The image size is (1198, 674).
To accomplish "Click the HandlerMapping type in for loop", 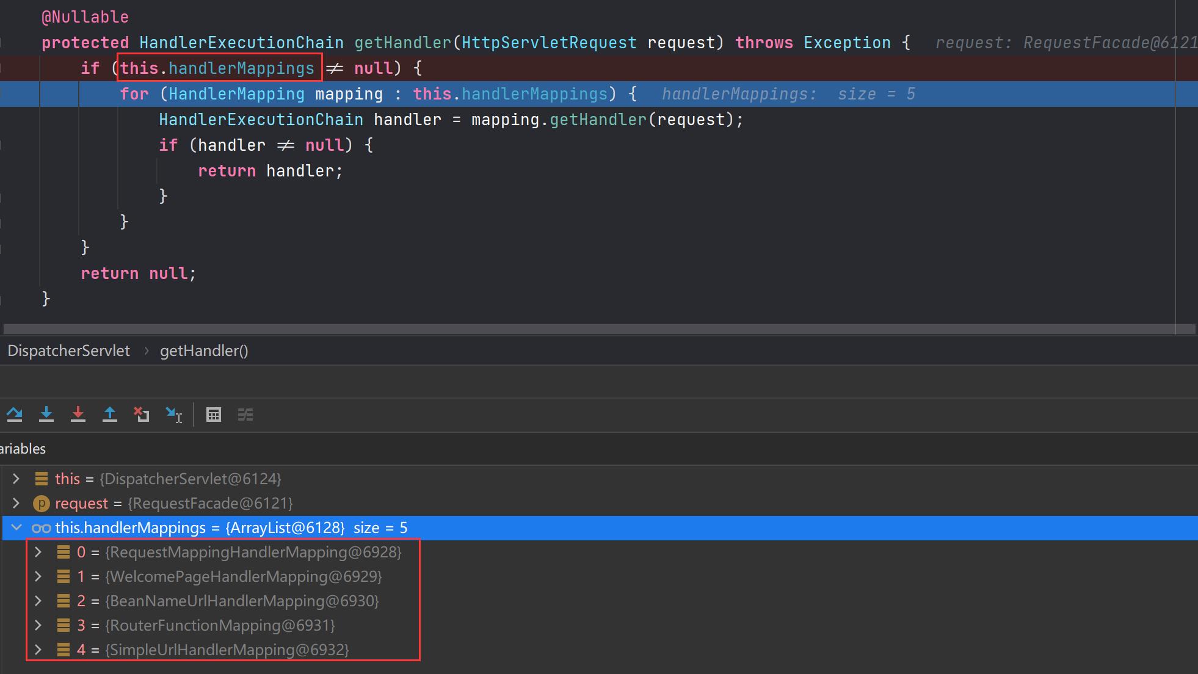I will click(236, 94).
